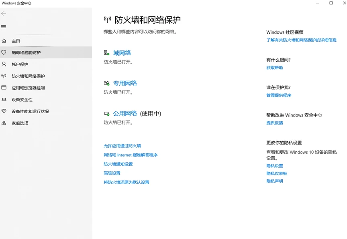Image resolution: width=347 pixels, height=239 pixels.
Task: Click the home icon beside 主页
Action: (x=4, y=40)
